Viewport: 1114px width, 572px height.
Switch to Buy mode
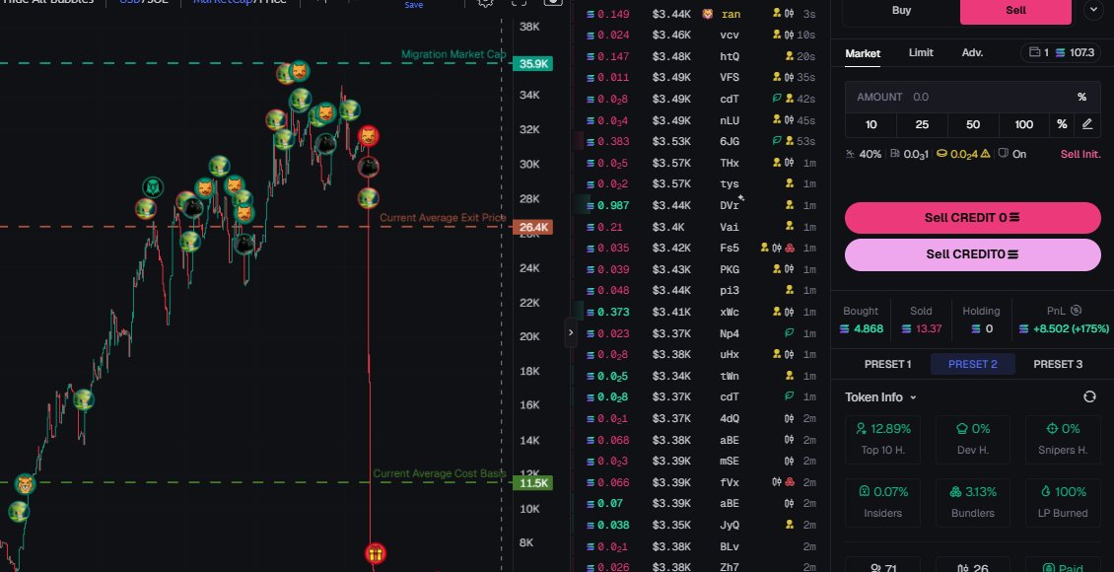tap(901, 11)
